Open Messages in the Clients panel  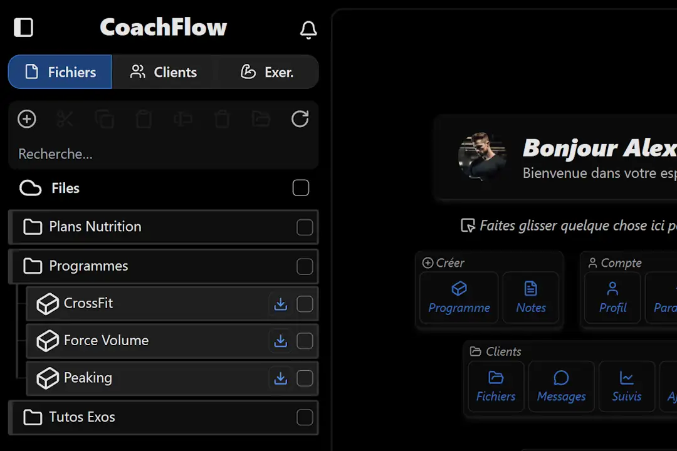point(561,386)
